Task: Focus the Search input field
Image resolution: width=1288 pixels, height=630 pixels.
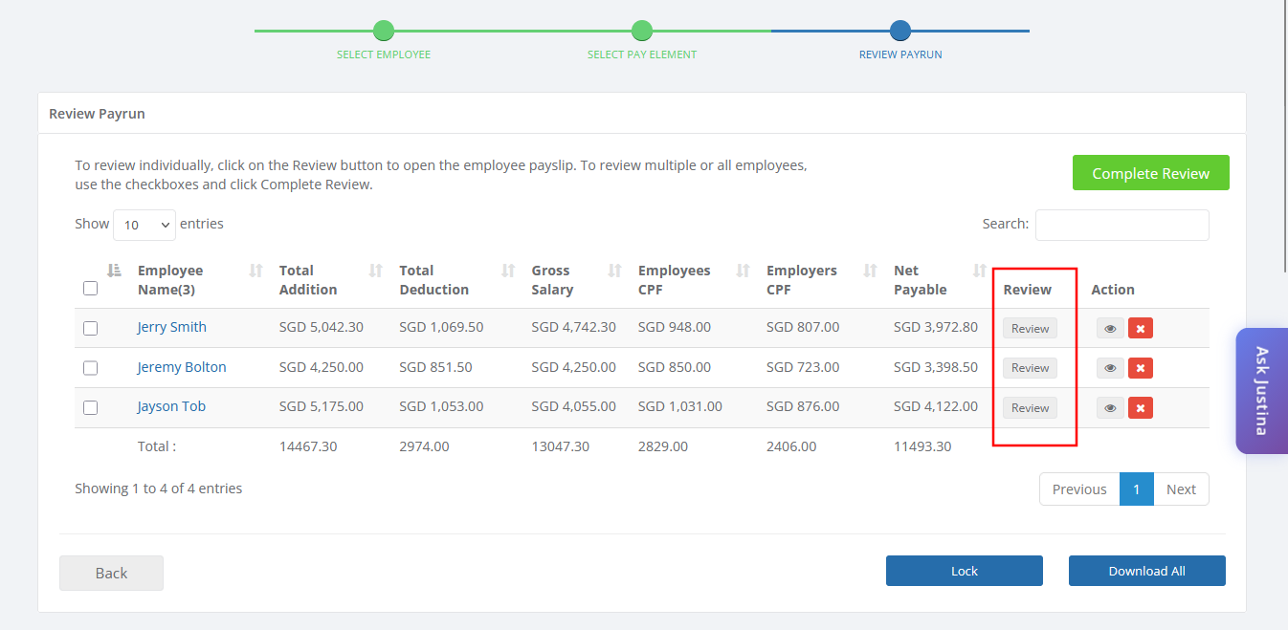Action: pyautogui.click(x=1122, y=225)
